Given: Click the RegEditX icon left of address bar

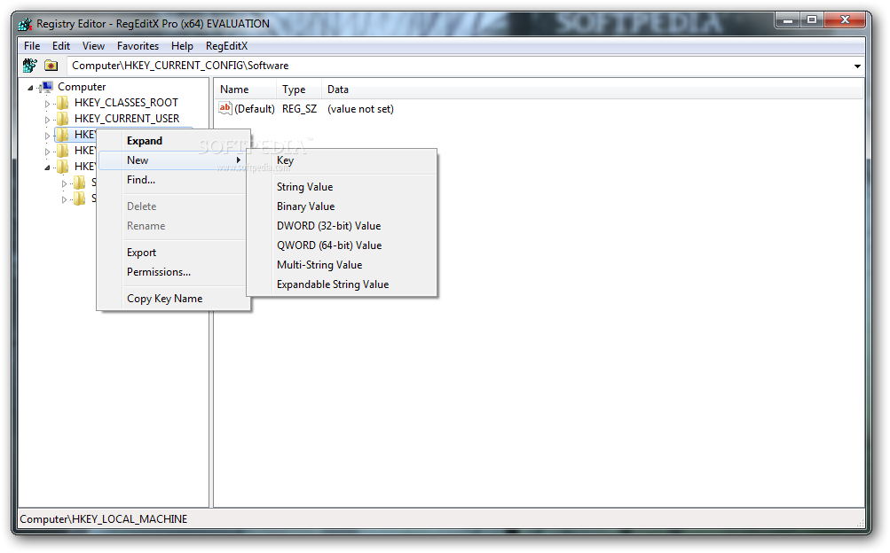Looking at the screenshot, I should click(29, 66).
